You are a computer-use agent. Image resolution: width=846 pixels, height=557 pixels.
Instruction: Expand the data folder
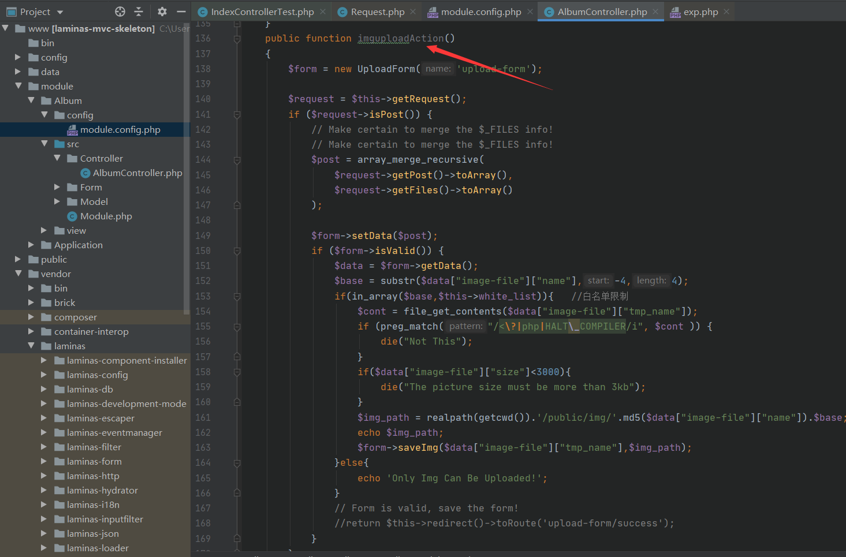(18, 72)
